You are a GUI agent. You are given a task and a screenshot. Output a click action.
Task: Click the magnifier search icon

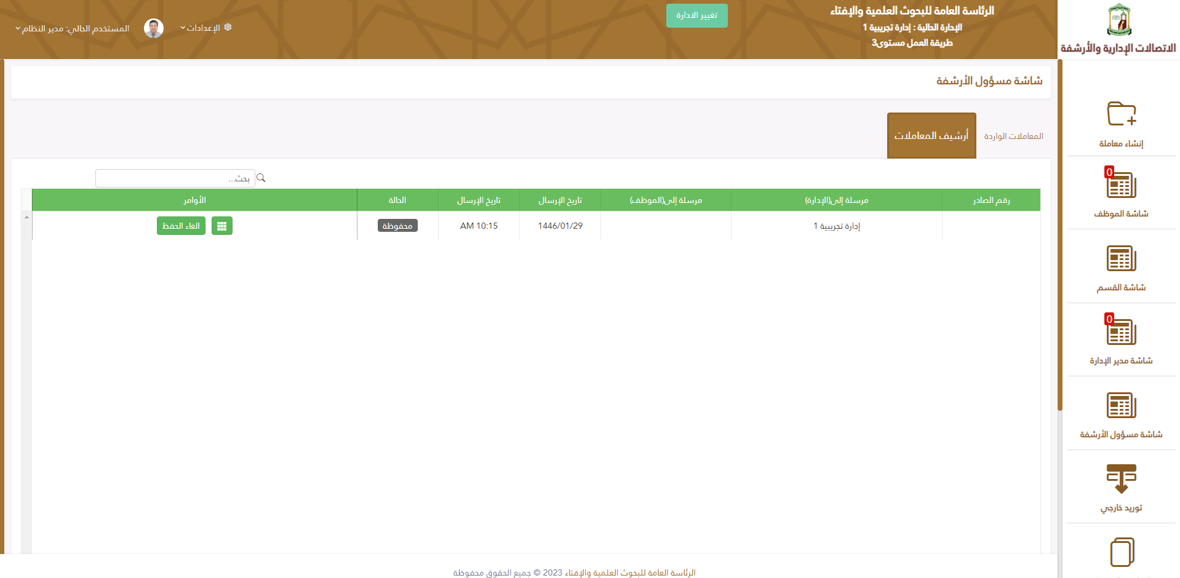261,178
